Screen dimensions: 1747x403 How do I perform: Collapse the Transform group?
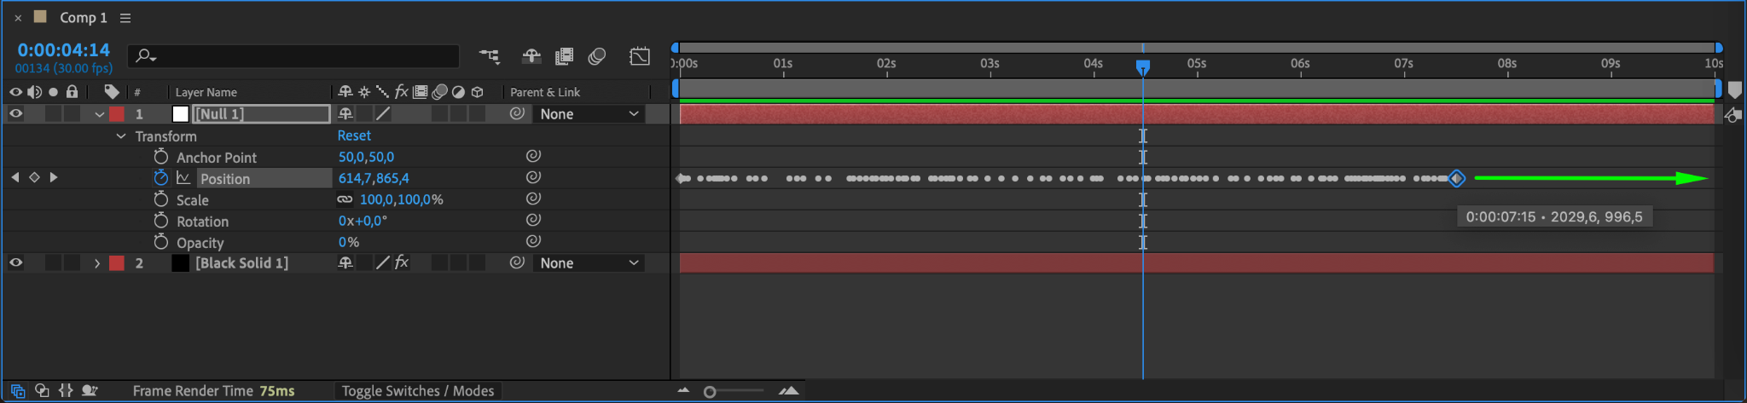(121, 136)
